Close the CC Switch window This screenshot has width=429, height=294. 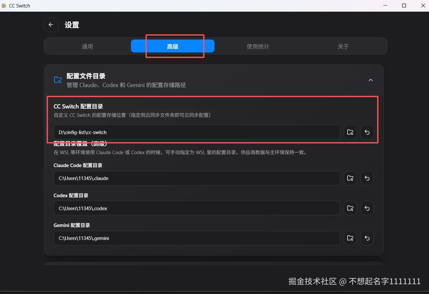point(423,6)
